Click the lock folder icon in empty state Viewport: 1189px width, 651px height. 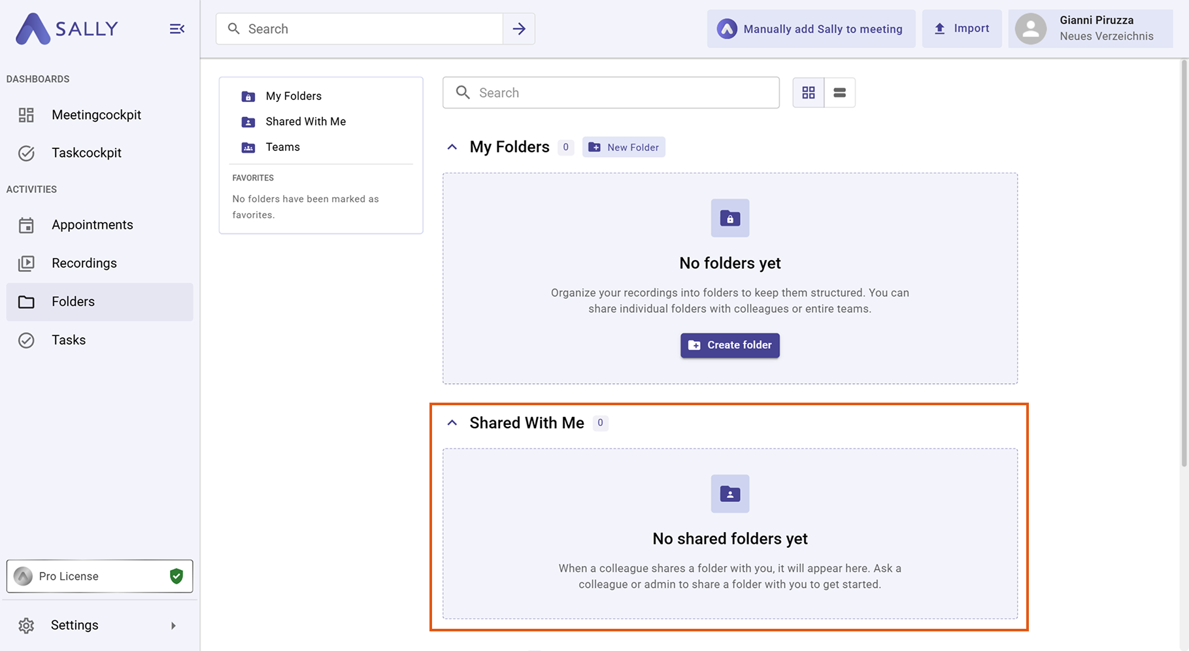[x=729, y=218]
